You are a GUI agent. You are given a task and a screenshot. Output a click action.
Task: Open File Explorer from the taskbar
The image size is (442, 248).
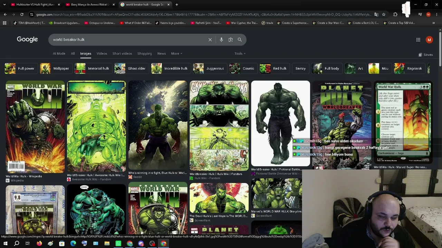coord(107,244)
